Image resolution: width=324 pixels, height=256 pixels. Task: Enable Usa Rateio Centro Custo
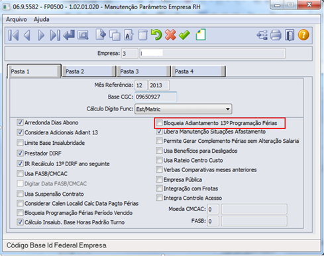tap(159, 160)
